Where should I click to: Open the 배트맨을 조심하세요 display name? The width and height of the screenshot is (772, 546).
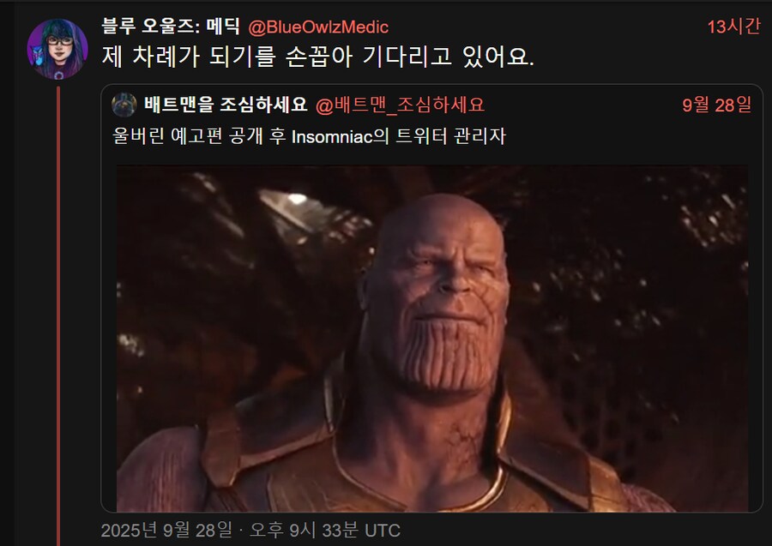point(226,105)
